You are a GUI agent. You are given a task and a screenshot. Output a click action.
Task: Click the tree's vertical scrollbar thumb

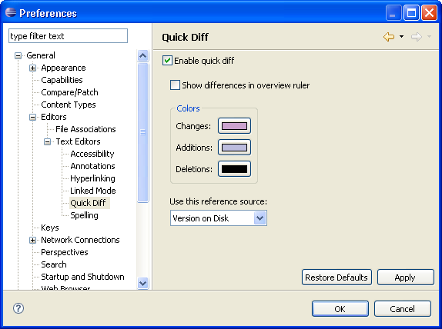point(143,132)
